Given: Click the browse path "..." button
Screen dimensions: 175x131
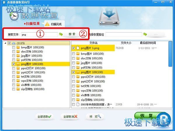Looking at the screenshot, I should 156,35.
